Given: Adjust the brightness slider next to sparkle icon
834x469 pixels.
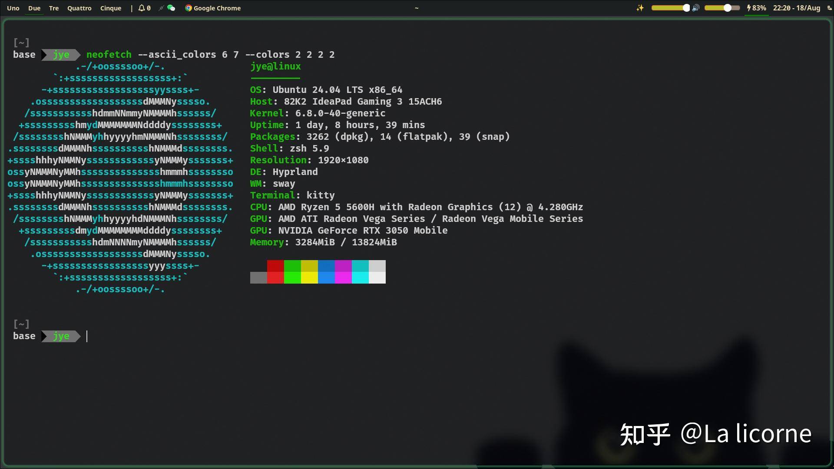Looking at the screenshot, I should (x=671, y=8).
